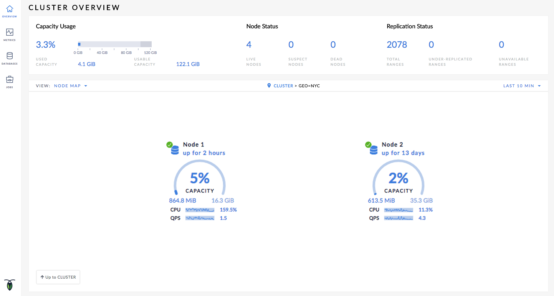Click the green health check icon on Node 1

click(170, 144)
